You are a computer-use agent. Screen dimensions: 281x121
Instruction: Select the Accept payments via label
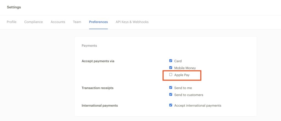click(98, 61)
